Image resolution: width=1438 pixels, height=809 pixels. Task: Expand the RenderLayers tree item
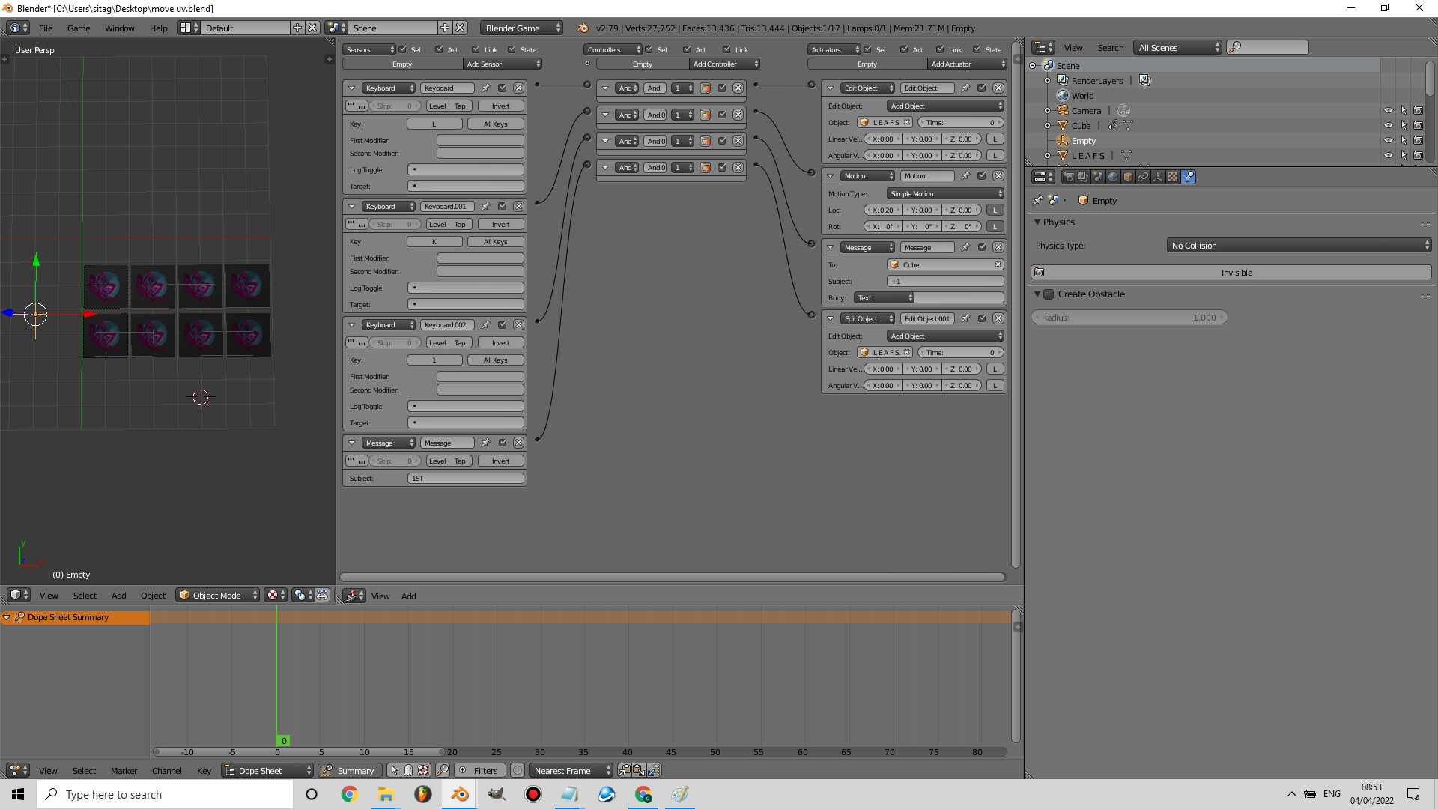pos(1048,80)
